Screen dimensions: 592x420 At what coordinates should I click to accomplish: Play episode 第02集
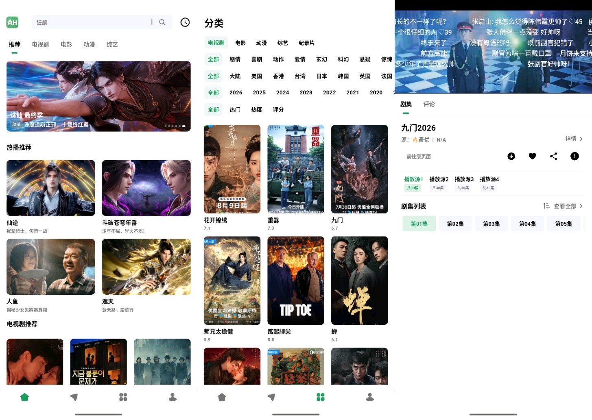point(455,224)
